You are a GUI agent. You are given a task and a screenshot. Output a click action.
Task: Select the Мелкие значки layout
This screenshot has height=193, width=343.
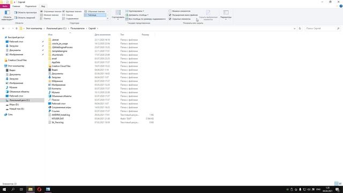(49, 15)
